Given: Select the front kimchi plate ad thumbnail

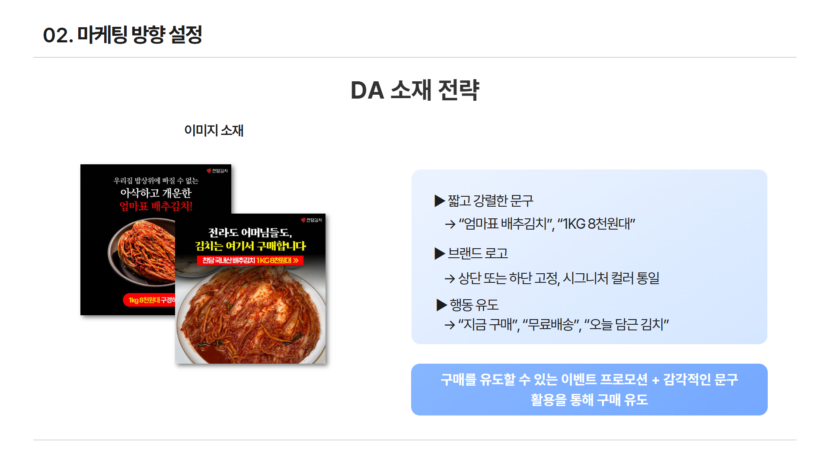Looking at the screenshot, I should point(250,288).
